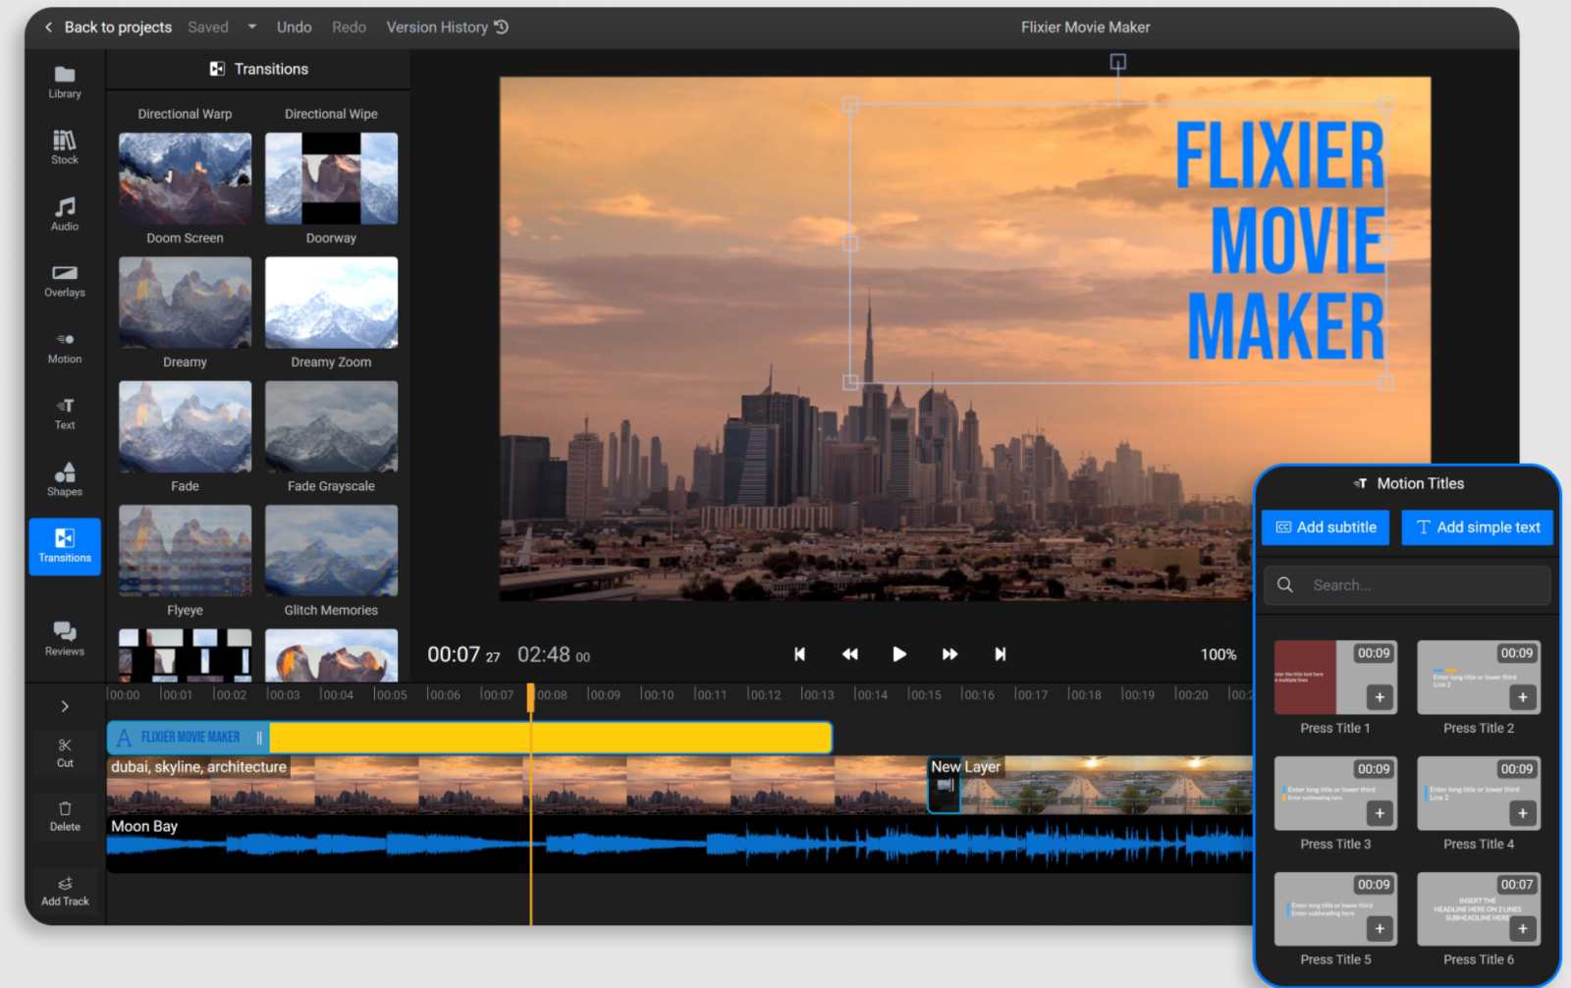Open the Library panel
Image resolution: width=1571 pixels, height=988 pixels.
(65, 82)
